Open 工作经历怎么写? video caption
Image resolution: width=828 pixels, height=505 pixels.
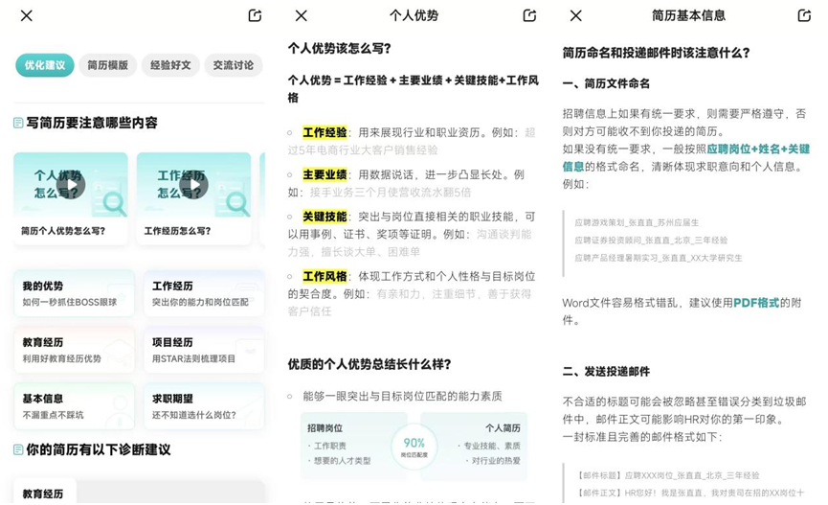coord(177,231)
